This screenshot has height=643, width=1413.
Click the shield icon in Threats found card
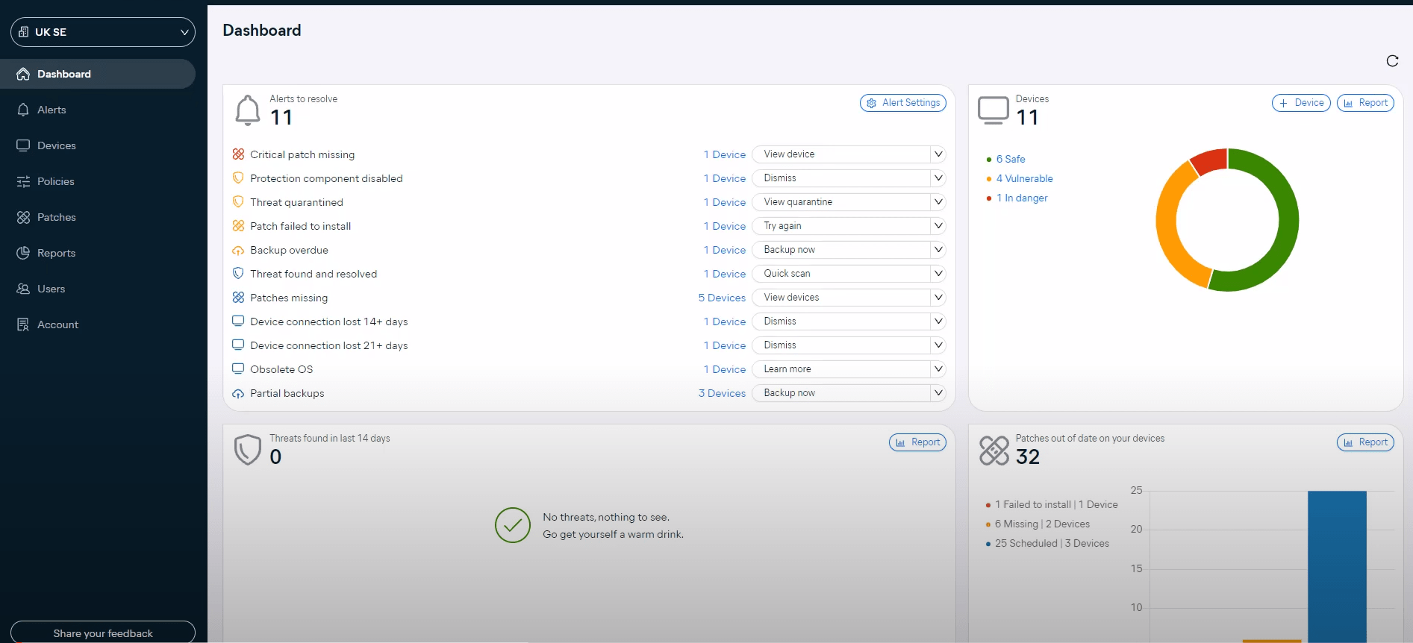[x=248, y=450]
